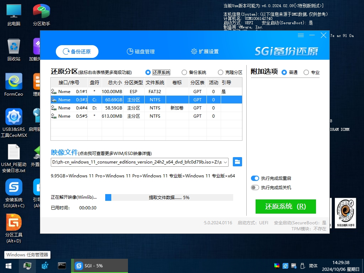Screen dimensions: 364x273
Task: Launch 分区工具 (Alt+D) DiskGenius icon
Action: point(14,229)
